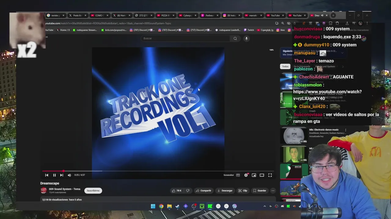Skip to the next video in the player
Image resolution: width=391 pixels, height=219 pixels.
point(62,175)
